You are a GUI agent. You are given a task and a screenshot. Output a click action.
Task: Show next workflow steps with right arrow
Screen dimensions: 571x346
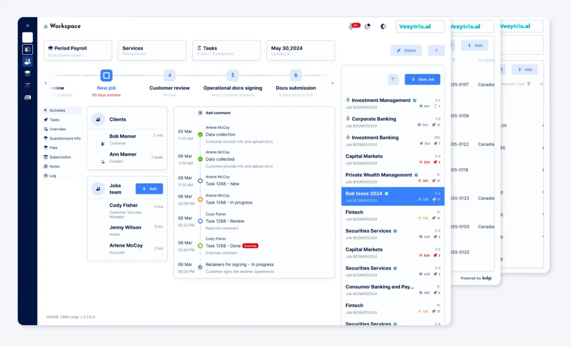(332, 83)
